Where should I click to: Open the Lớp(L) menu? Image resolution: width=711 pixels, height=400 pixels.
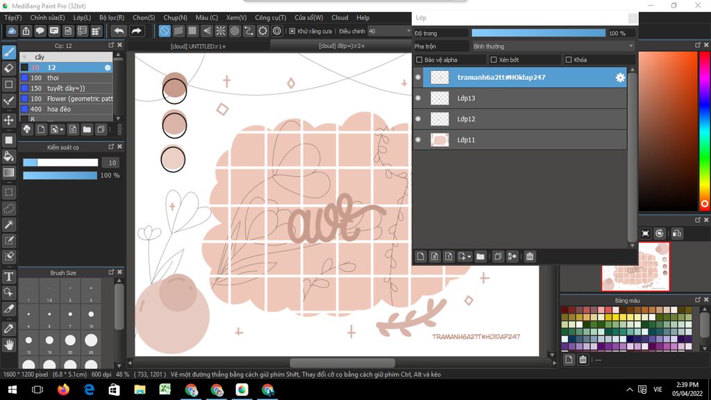coord(82,17)
